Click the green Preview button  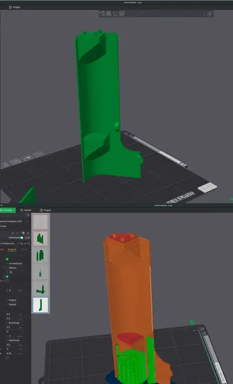[x=7, y=210]
